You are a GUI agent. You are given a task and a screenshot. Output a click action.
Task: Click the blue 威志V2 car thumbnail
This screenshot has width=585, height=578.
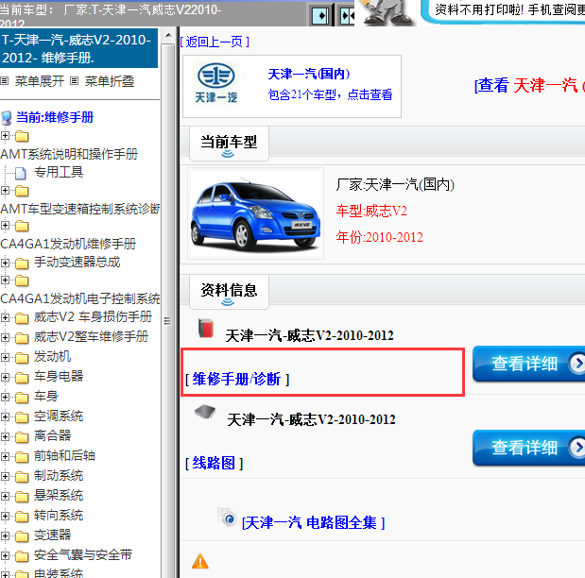pos(255,213)
